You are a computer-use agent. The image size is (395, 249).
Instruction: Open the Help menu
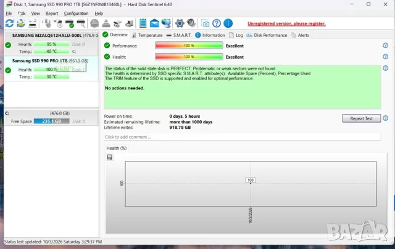pos(99,14)
